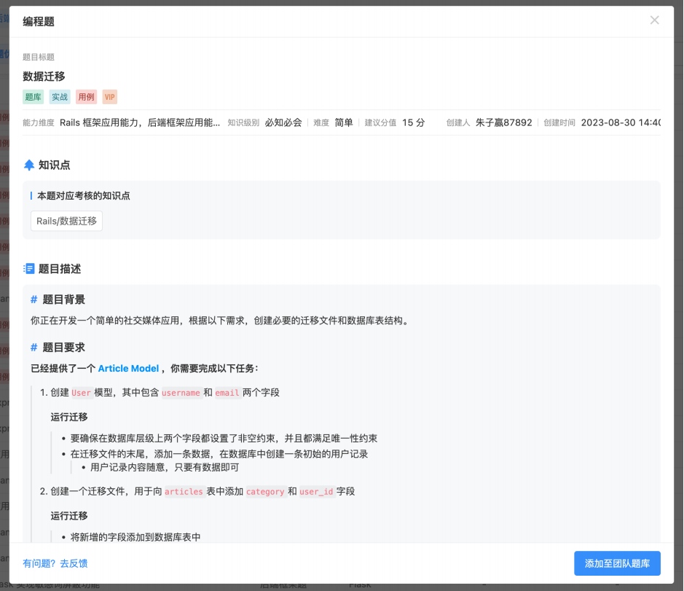The width and height of the screenshot is (684, 591).
Task: Click the orange VIP tag
Action: pos(110,97)
